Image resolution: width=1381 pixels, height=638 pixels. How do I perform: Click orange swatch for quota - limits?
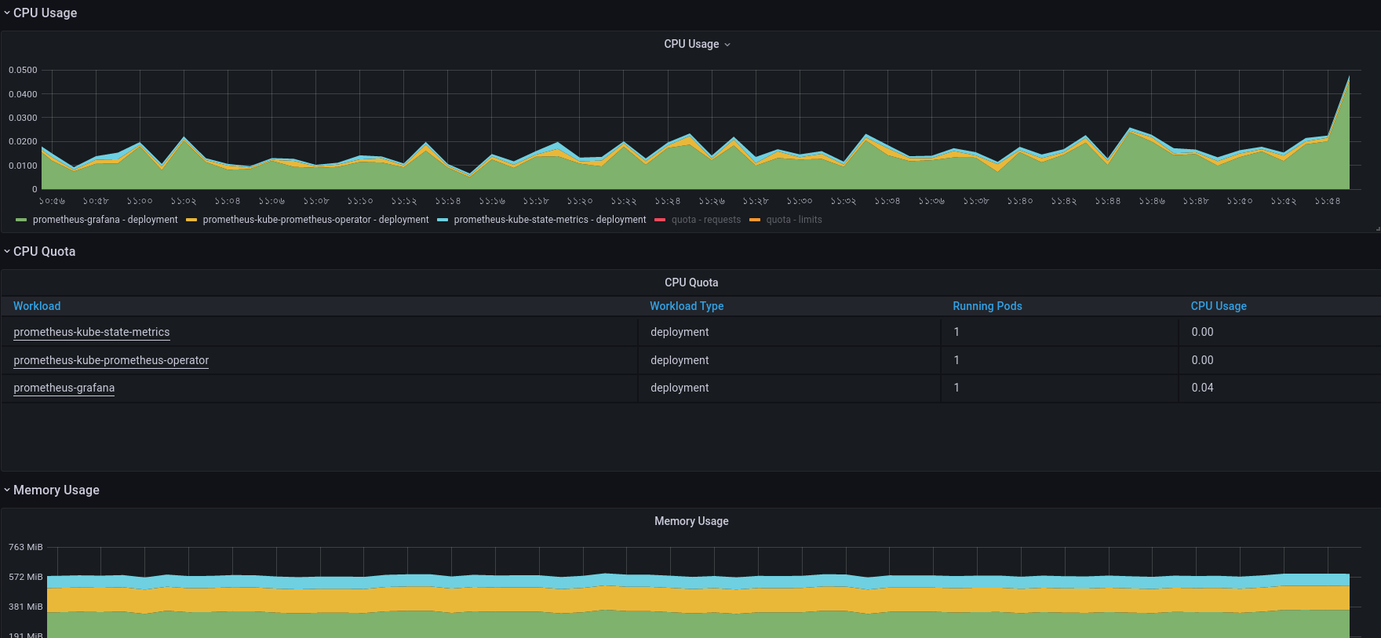(x=755, y=220)
